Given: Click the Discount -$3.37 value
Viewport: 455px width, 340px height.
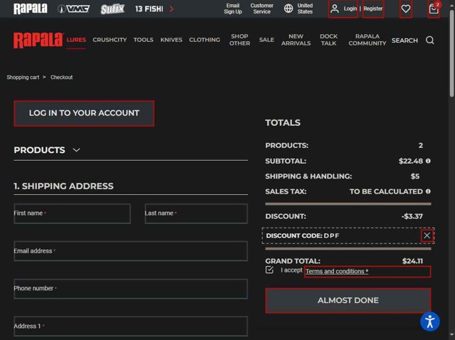Looking at the screenshot, I should (x=412, y=216).
